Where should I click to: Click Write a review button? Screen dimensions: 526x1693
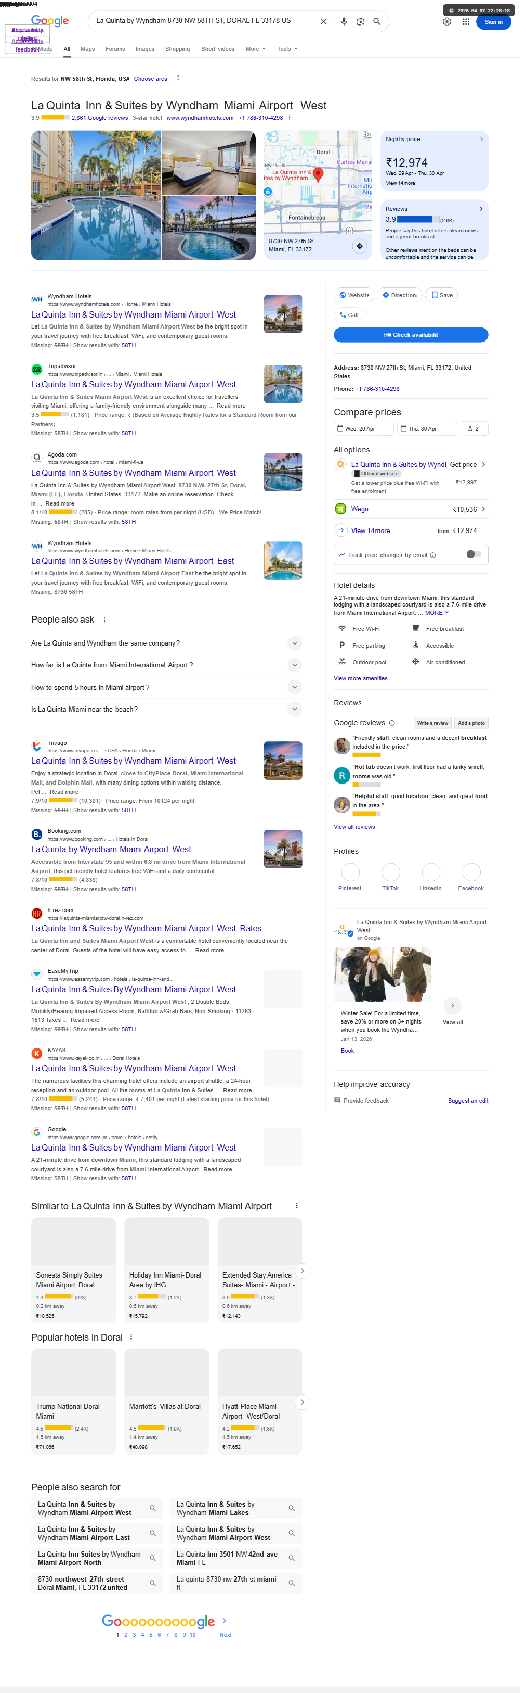pyautogui.click(x=432, y=722)
